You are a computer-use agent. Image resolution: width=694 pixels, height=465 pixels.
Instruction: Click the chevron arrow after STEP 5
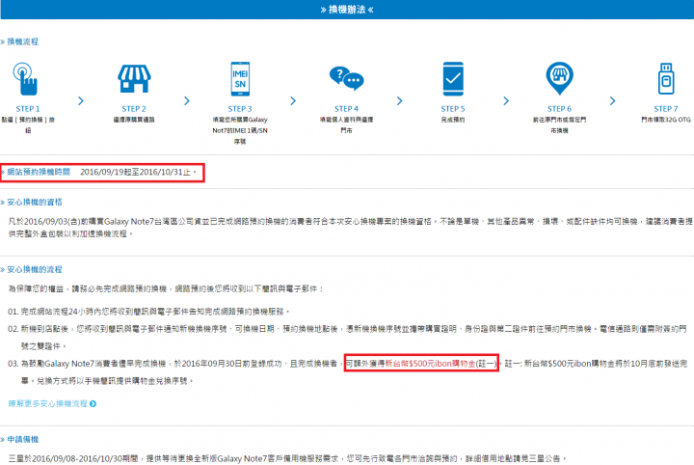point(506,101)
